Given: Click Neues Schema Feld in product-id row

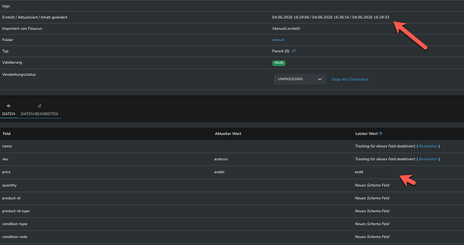Looking at the screenshot, I should [372, 198].
